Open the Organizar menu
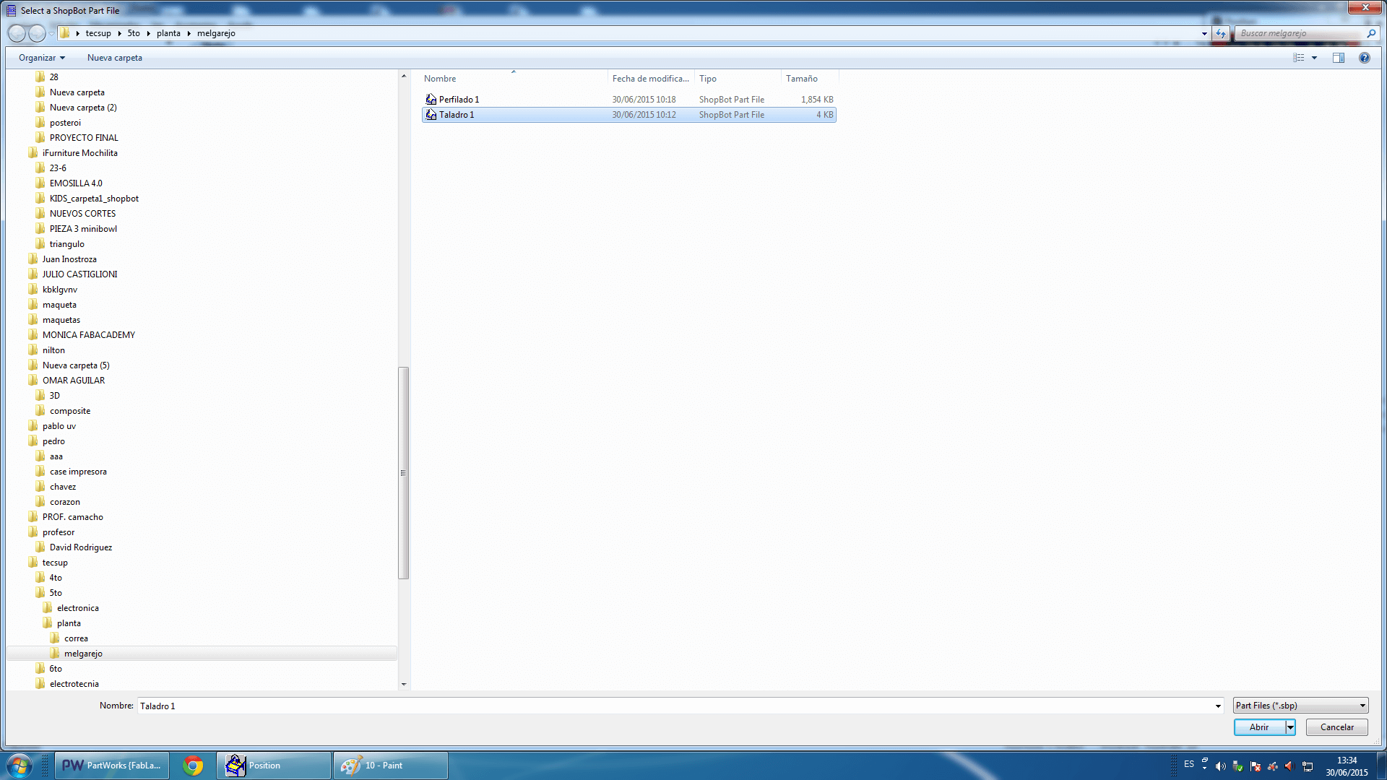Image resolution: width=1387 pixels, height=780 pixels. tap(42, 58)
